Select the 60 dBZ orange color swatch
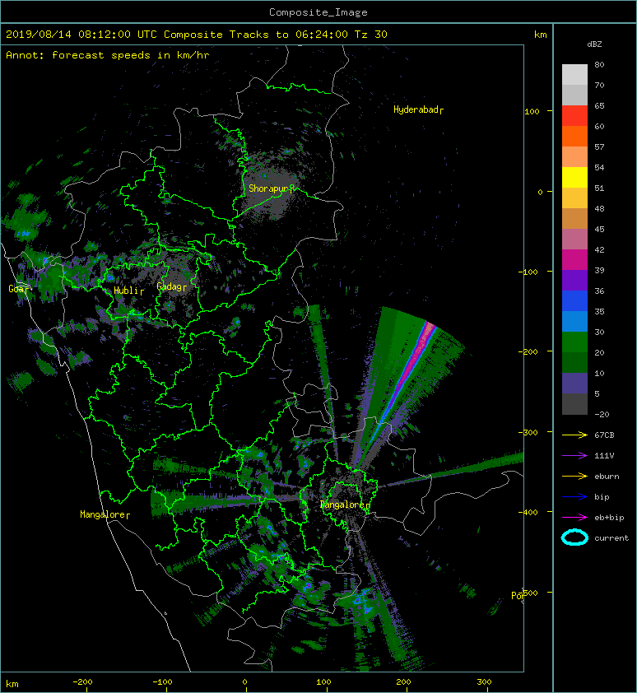Screen dimensions: 637x693 coord(574,137)
